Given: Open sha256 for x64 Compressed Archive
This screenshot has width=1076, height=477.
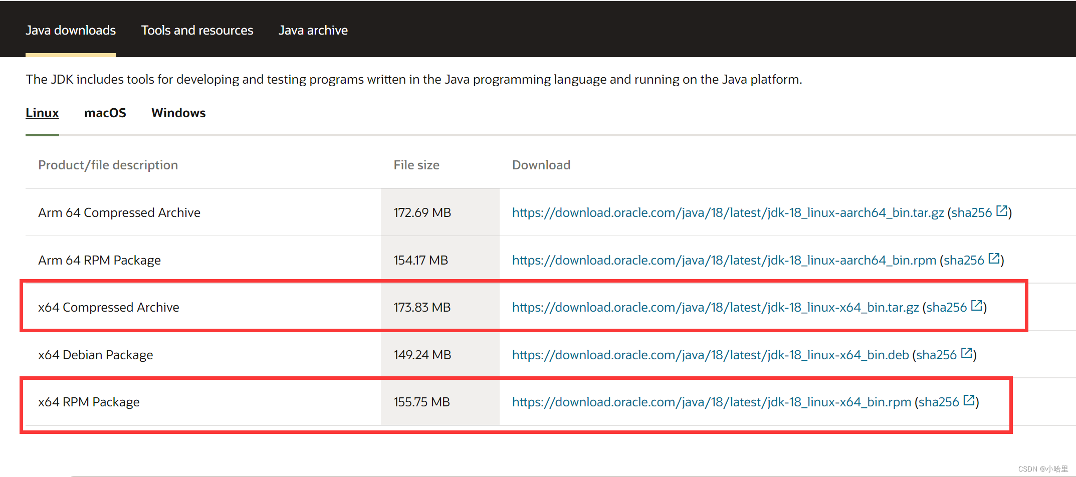Looking at the screenshot, I should pyautogui.click(x=946, y=307).
